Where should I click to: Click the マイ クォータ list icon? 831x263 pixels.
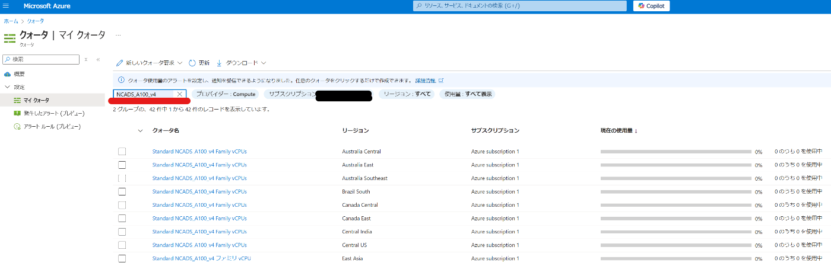click(17, 100)
